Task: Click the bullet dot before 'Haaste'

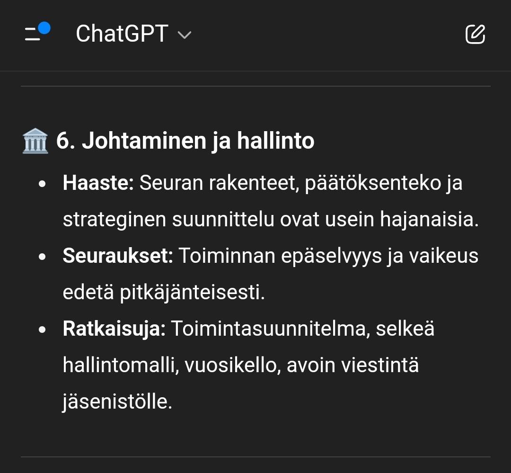Action: [43, 184]
